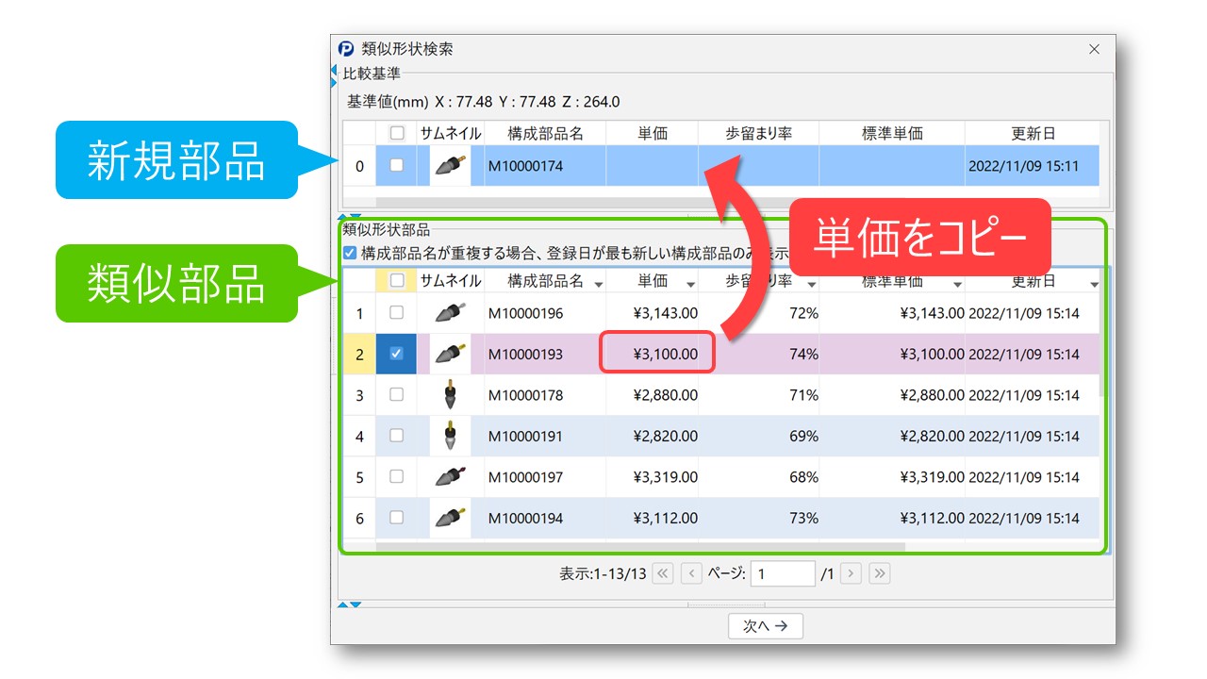Open the 単価 column filter dropdown
The image size is (1207, 679).
pos(690,285)
